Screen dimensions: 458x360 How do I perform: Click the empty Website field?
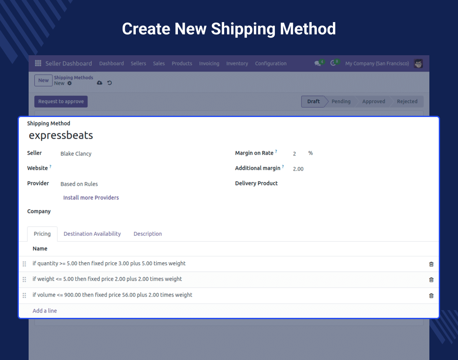coord(140,169)
